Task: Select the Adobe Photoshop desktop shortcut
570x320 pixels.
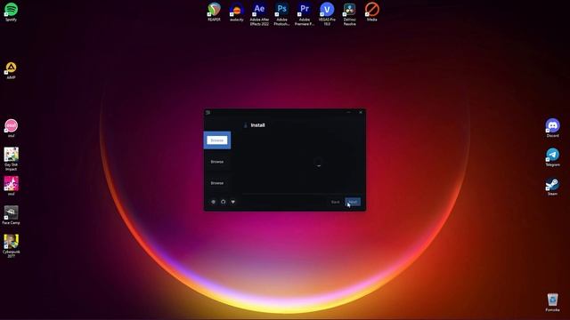Action: point(281,14)
